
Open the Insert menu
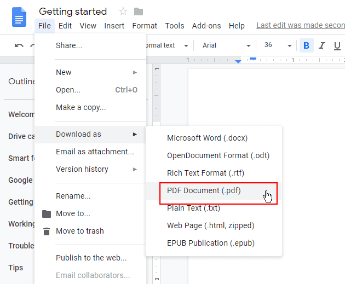click(114, 26)
